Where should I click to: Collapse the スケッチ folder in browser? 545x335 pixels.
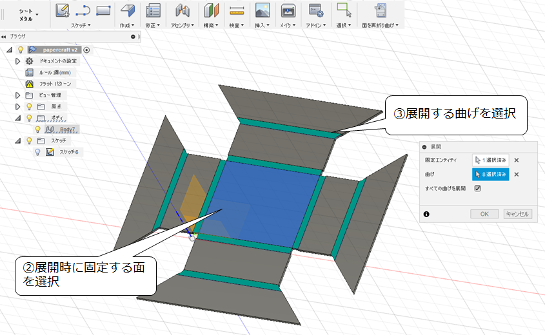click(x=17, y=140)
